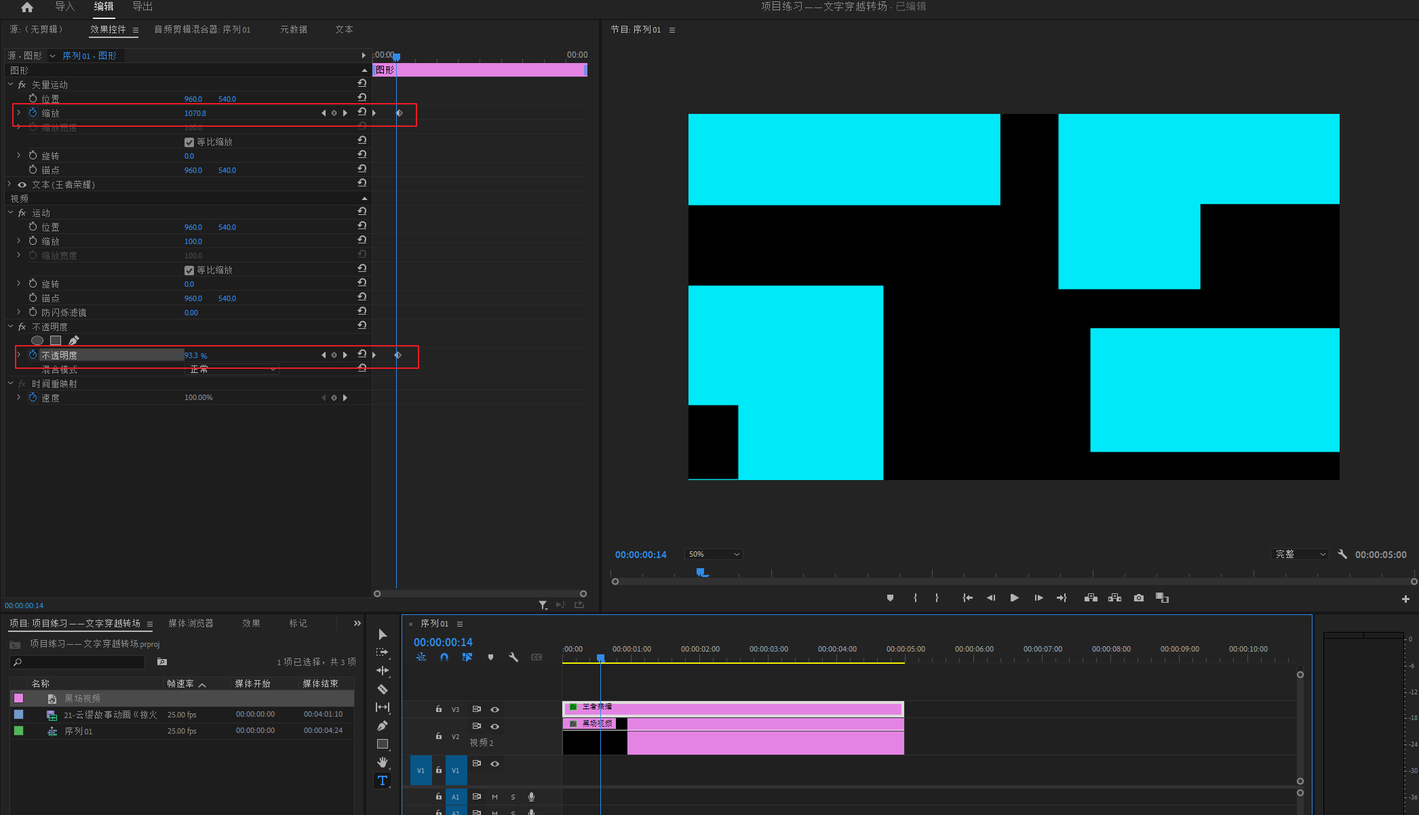Create ellipse mask under Opacity effect
Screen dimensions: 1419x815
(x=37, y=340)
